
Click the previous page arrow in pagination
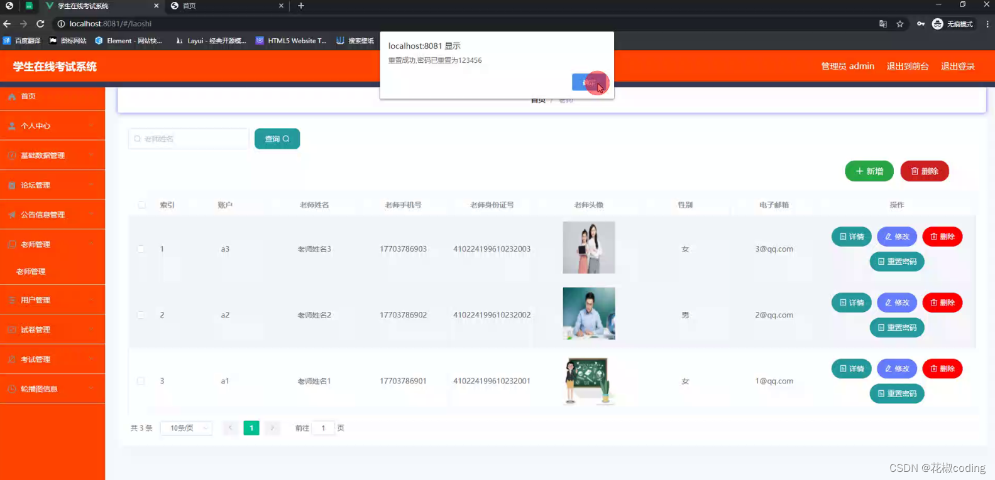230,428
